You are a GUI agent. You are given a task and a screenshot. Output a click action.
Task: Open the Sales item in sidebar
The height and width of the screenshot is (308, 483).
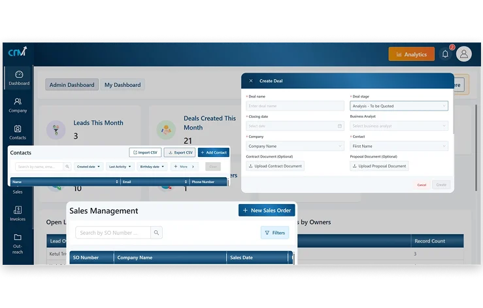[x=18, y=192]
